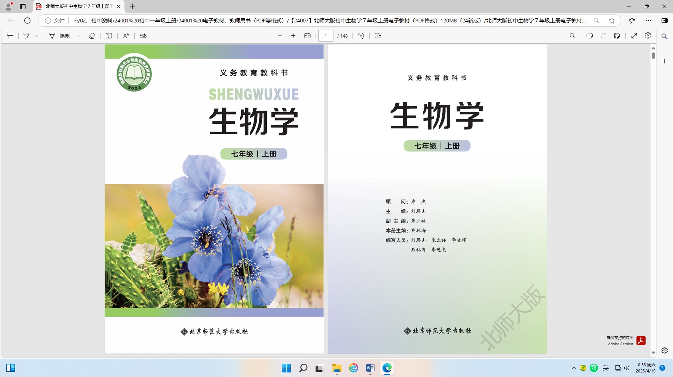
Task: Zoom out with the minus button
Action: [280, 36]
